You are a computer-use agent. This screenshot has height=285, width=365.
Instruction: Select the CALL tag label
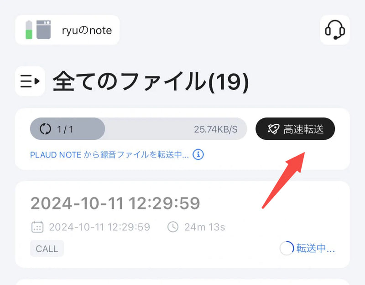pos(47,249)
